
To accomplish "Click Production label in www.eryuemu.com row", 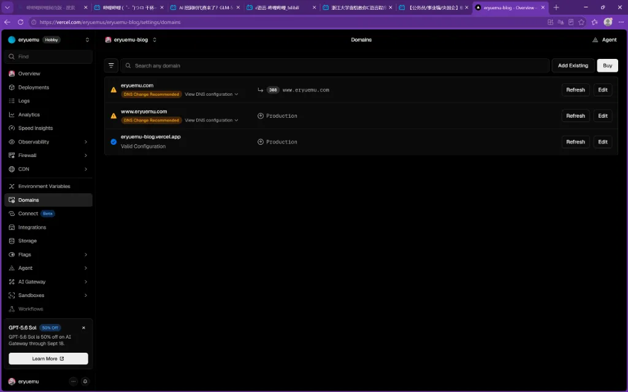I will (x=281, y=116).
